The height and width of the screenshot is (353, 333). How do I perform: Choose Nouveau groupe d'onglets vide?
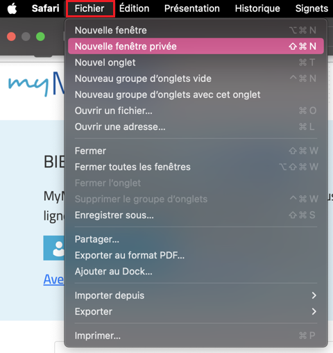click(196, 79)
